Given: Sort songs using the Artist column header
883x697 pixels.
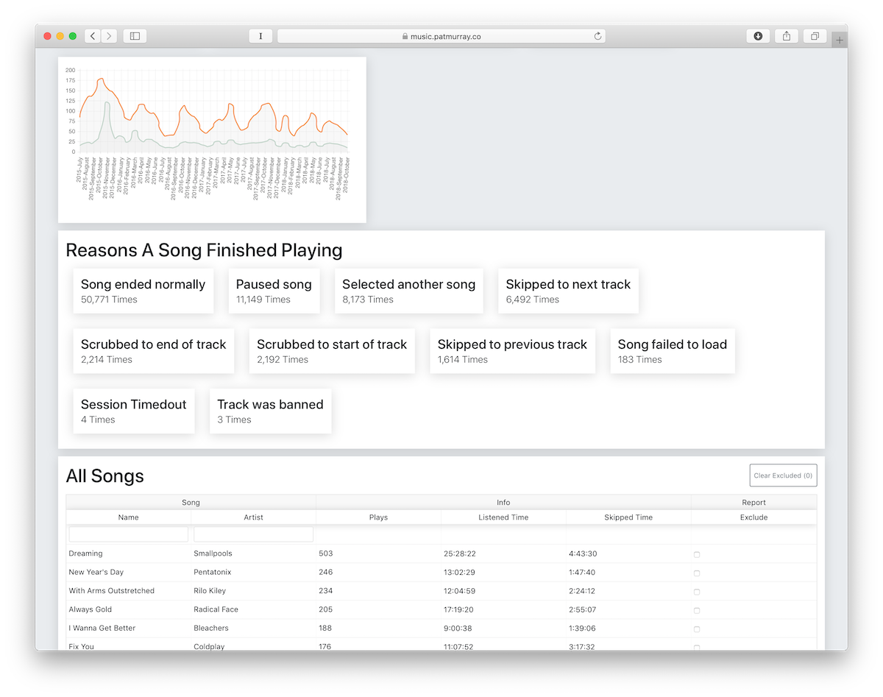Looking at the screenshot, I should click(253, 517).
